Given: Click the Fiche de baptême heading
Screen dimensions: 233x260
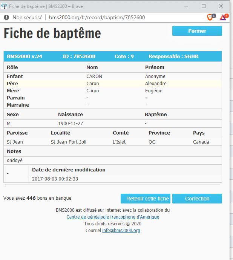Looking at the screenshot, I should (52, 33).
